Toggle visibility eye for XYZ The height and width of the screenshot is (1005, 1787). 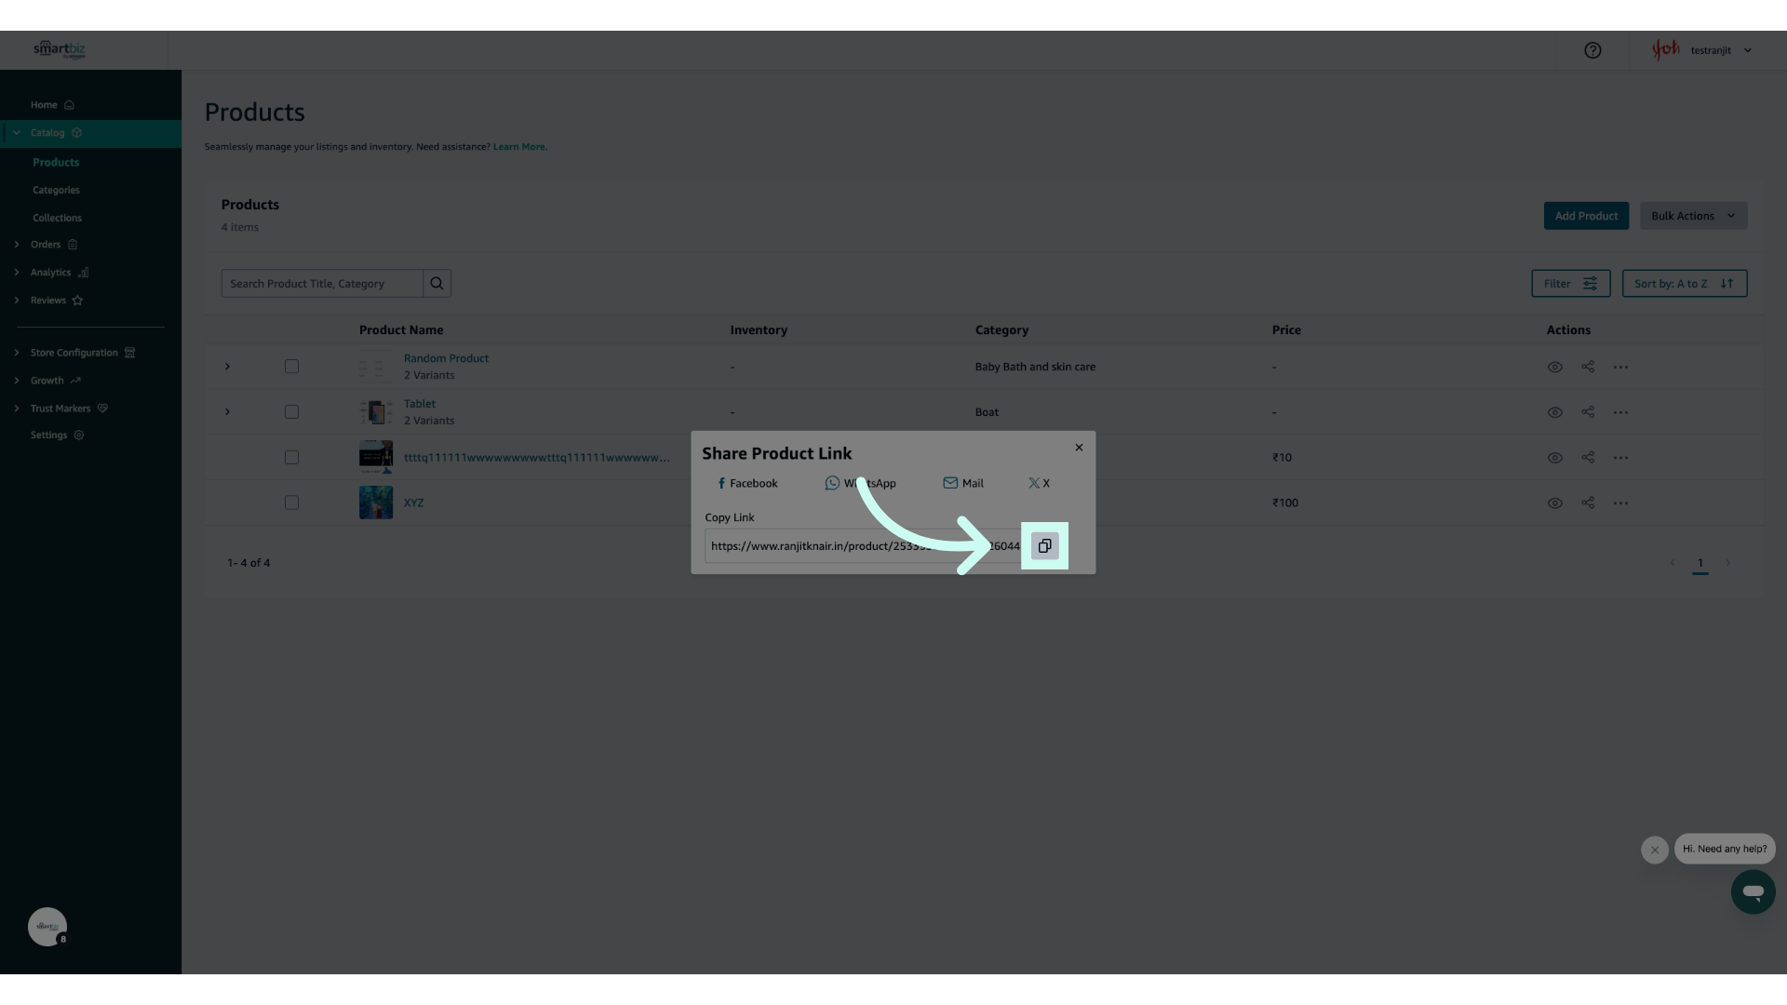1554,502
